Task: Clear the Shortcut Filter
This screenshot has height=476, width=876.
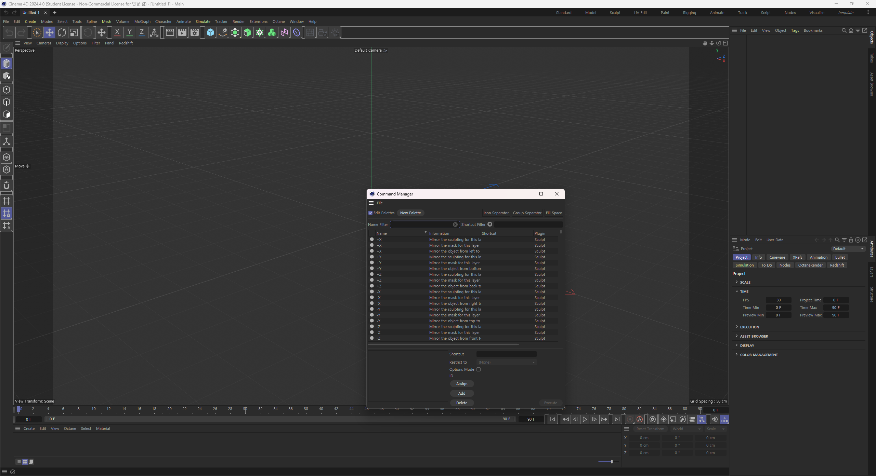Action: point(490,224)
